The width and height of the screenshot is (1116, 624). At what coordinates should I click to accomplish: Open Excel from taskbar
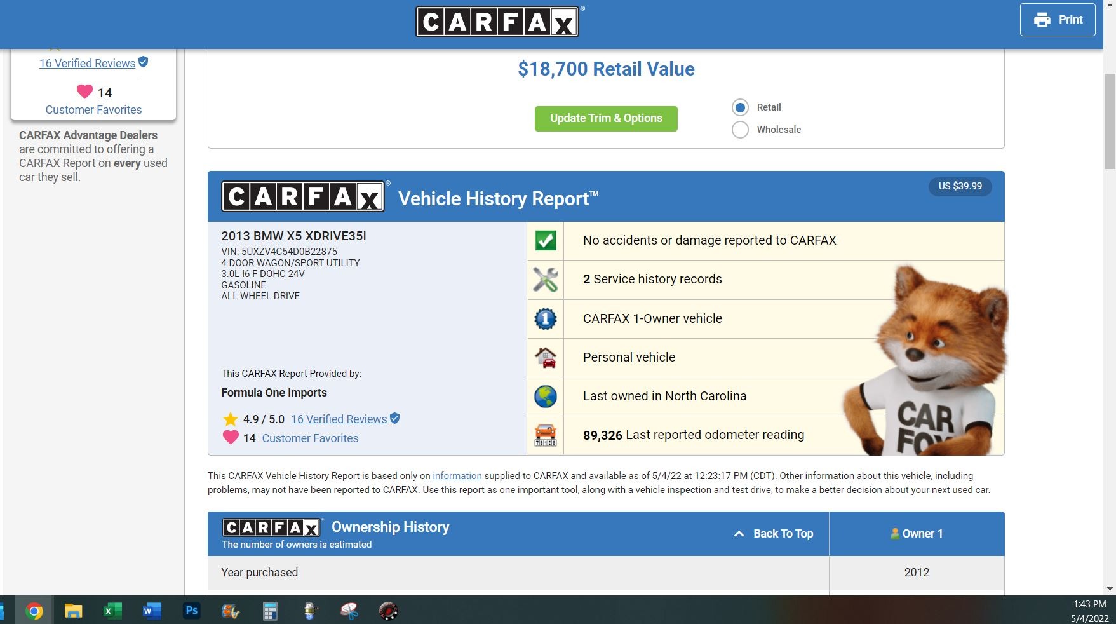click(x=112, y=611)
